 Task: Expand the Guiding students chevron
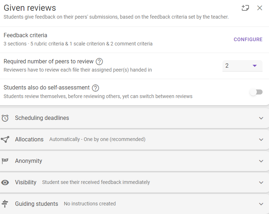[x=261, y=204]
